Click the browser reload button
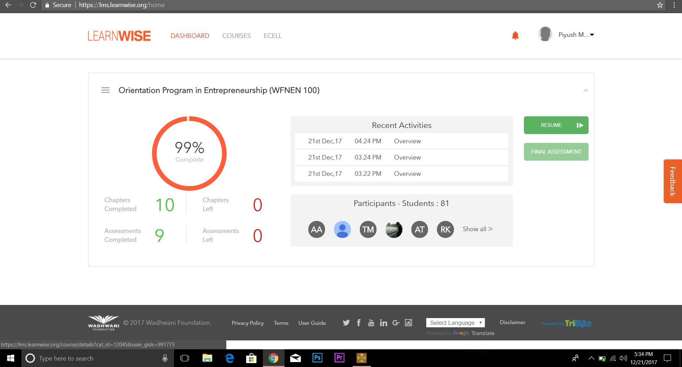Viewport: 682px width, 367px height. (x=33, y=5)
